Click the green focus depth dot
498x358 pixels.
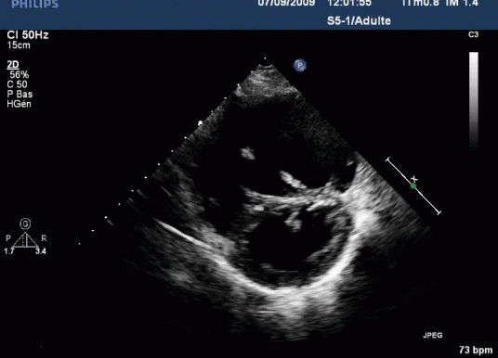[413, 186]
